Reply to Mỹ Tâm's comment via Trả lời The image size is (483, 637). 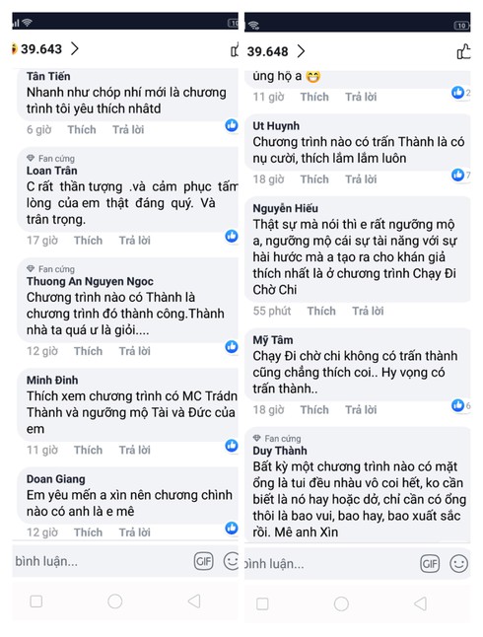pos(361,409)
